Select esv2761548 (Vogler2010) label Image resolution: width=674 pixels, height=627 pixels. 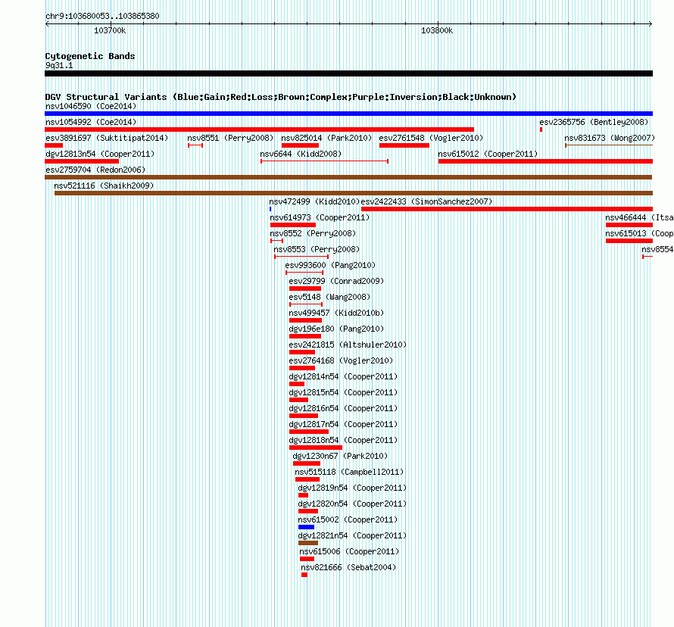tap(431, 138)
